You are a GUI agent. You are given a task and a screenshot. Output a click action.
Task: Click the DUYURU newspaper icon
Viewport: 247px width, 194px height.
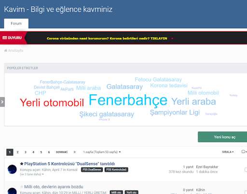point(5,38)
